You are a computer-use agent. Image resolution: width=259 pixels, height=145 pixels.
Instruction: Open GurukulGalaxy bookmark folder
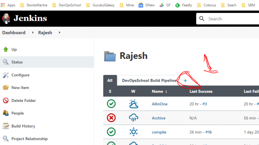(x=100, y=5)
